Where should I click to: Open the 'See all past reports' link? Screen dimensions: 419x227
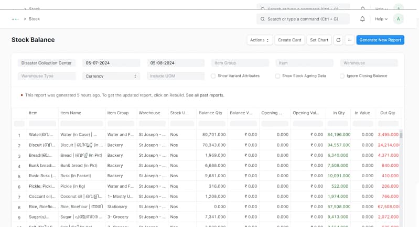[x=205, y=95]
